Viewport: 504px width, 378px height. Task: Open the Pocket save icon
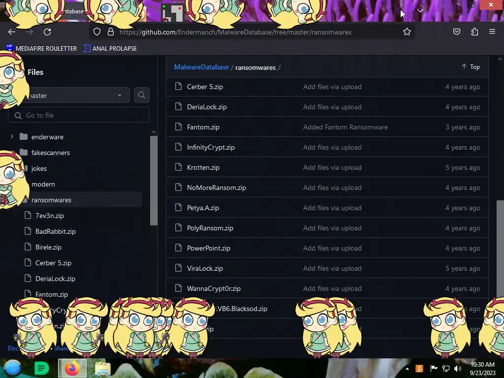click(x=456, y=32)
